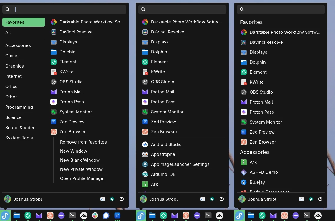Click Zed Preview label in right menu

click(262, 132)
